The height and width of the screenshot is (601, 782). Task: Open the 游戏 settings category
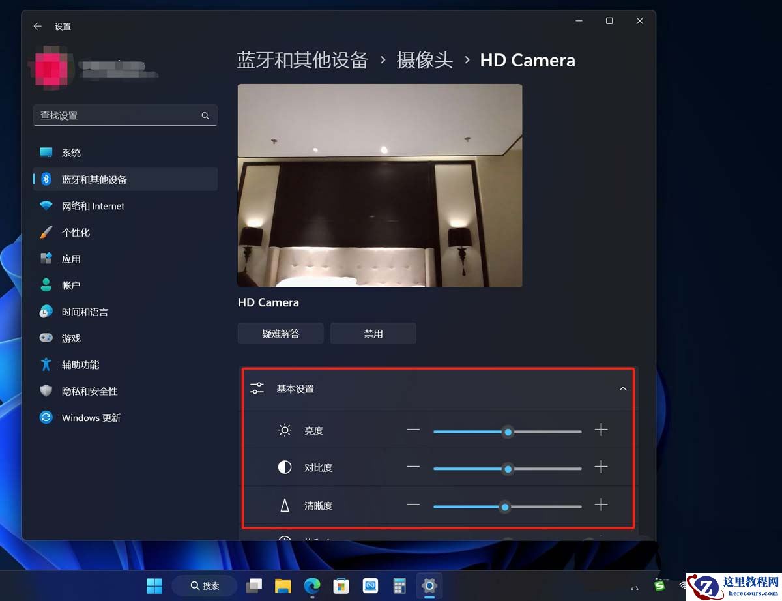(72, 338)
